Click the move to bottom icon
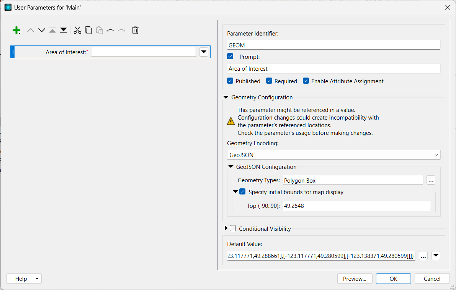 (x=64, y=30)
